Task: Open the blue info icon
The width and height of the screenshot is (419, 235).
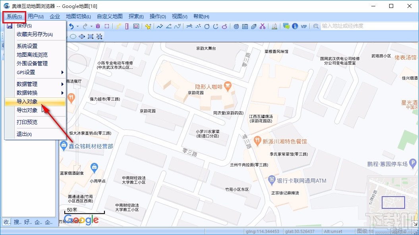Action: coord(295,26)
